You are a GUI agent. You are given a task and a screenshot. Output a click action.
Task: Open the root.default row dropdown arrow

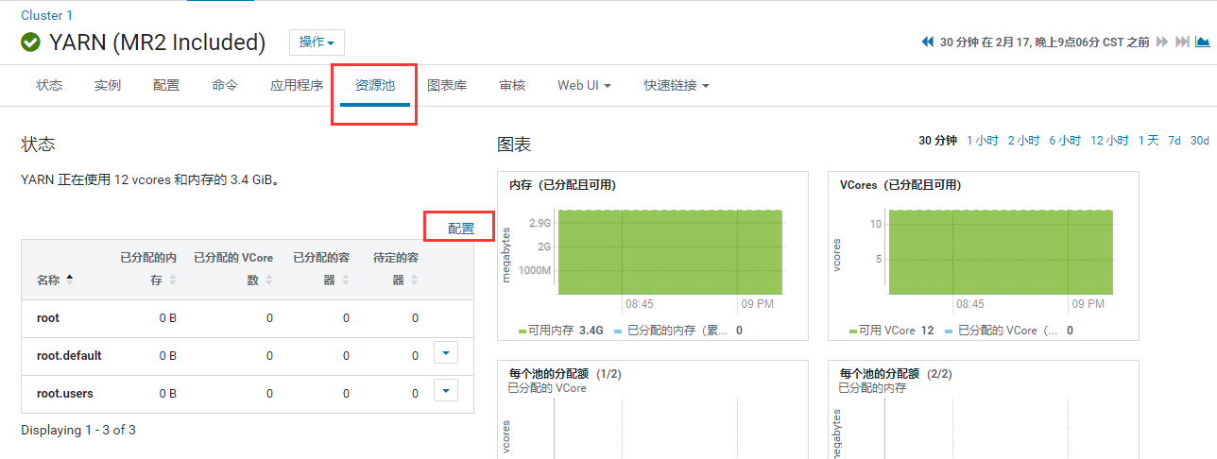pos(446,352)
